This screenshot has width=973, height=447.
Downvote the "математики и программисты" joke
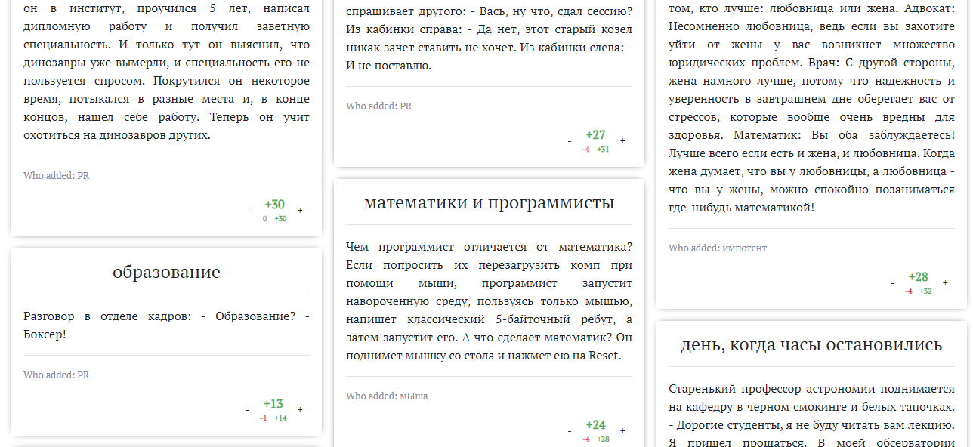[570, 431]
